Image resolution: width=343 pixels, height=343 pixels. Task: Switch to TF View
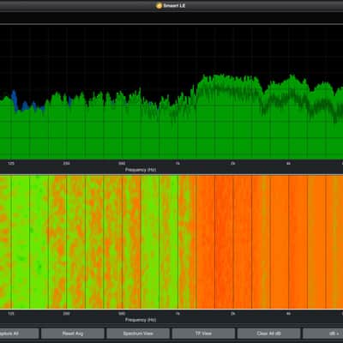point(203,334)
